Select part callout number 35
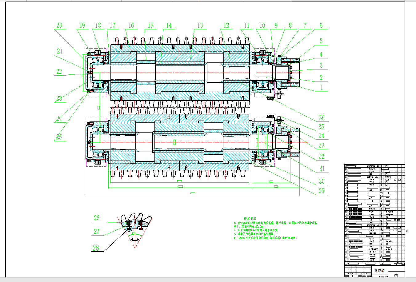 322,127
